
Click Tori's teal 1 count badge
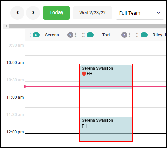[90, 35]
